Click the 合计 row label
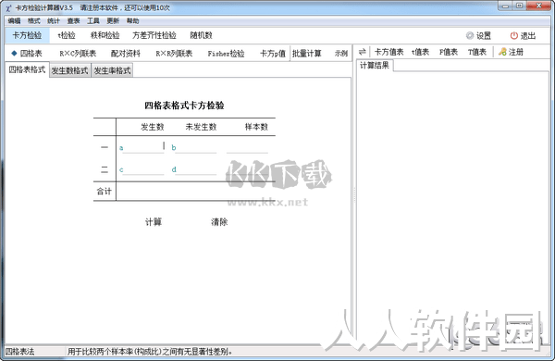 pos(104,192)
